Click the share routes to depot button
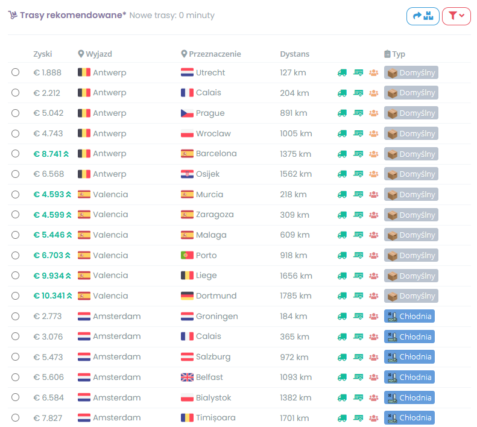This screenshot has width=477, height=427. tap(423, 16)
